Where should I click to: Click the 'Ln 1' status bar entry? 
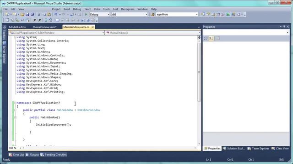tap(209, 159)
